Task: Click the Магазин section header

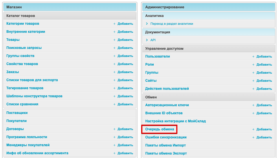Action: point(14,7)
